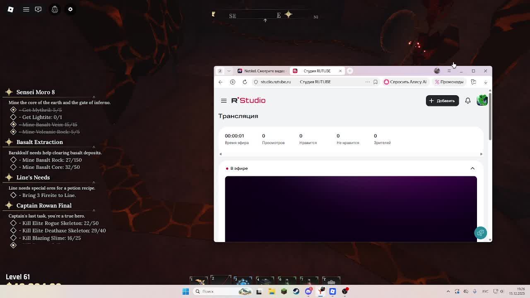Ask Alice AI via Спросить Алису AI
530x298 pixels.
pos(405,82)
